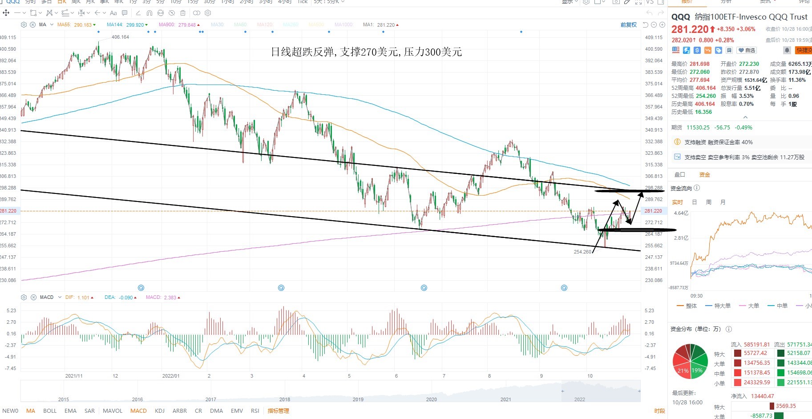Enable the faded MA1000 moving average

(x=344, y=25)
